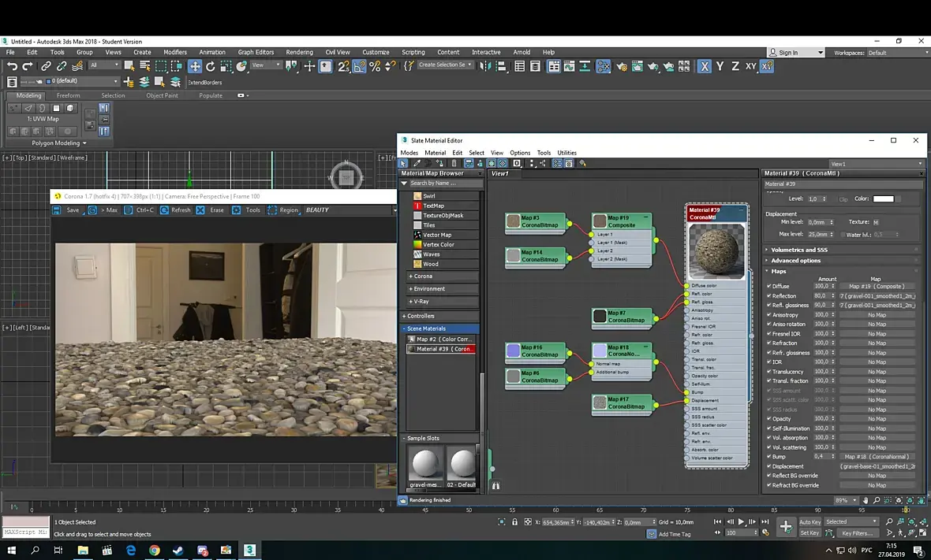This screenshot has height=560, width=931.
Task: Toggle the Angle Snap icon
Action: (x=360, y=67)
